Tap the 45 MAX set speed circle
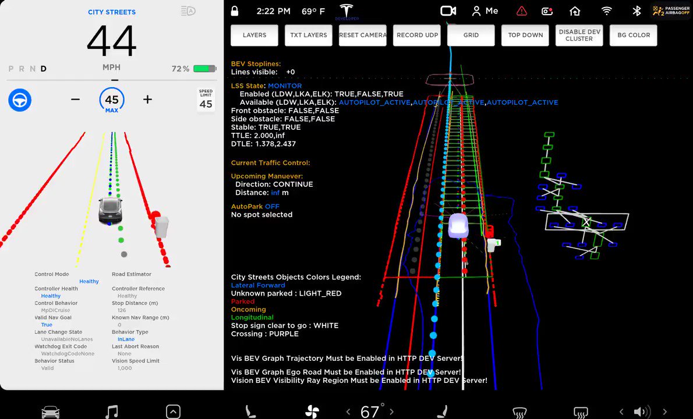 112,100
